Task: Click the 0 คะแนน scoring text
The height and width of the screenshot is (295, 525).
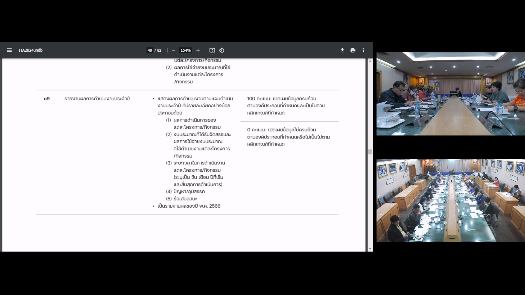Action: [256, 130]
